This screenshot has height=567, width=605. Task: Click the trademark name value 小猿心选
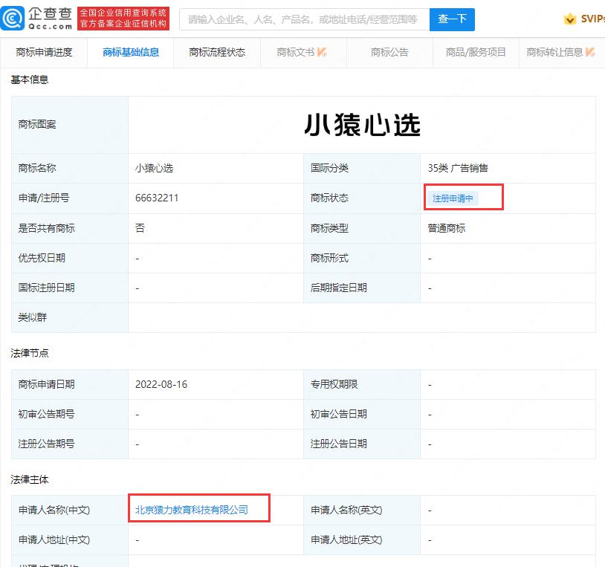(155, 168)
